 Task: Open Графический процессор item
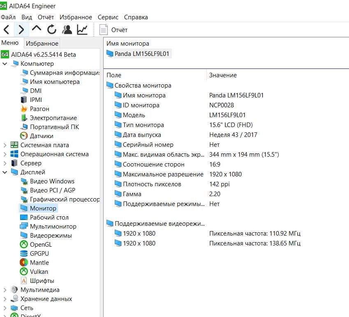coord(60,199)
